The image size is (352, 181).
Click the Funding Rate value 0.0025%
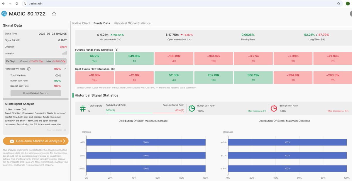click(248, 35)
